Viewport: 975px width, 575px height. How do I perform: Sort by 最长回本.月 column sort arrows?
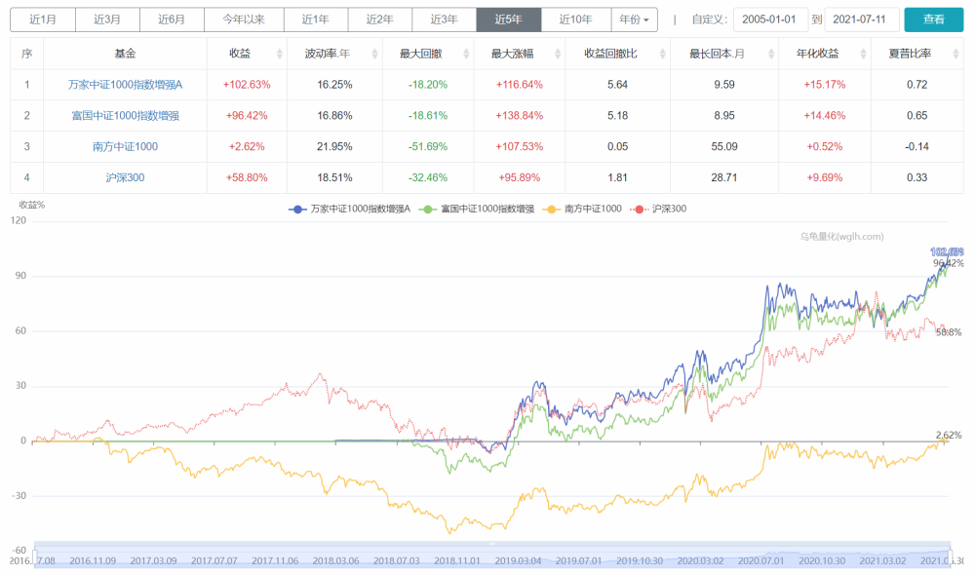pos(771,54)
